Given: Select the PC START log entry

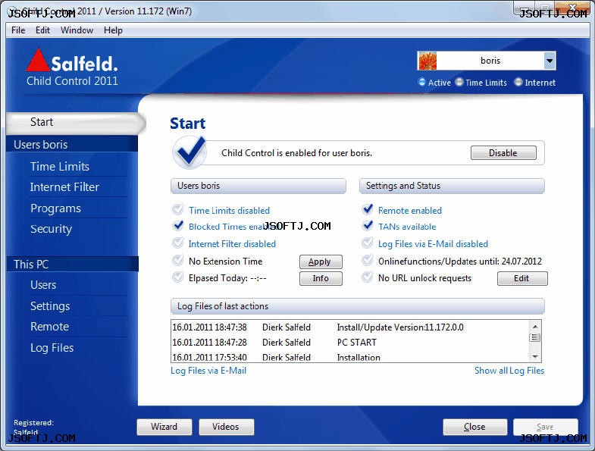Looking at the screenshot, I should pos(349,343).
